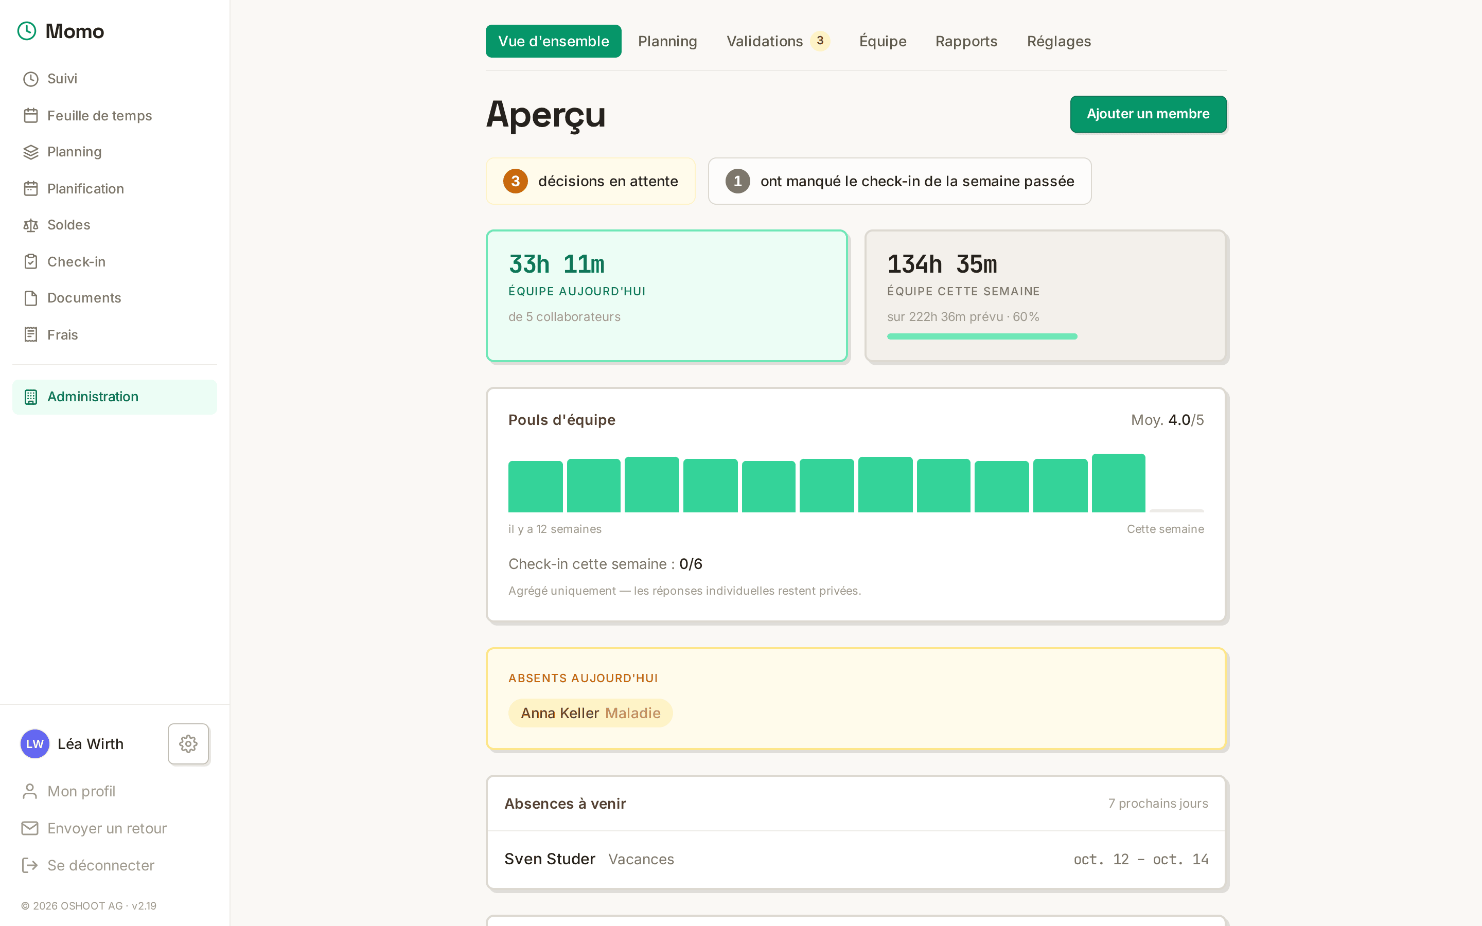The image size is (1482, 926).
Task: Click the Absences à venir heading
Action: 564,803
